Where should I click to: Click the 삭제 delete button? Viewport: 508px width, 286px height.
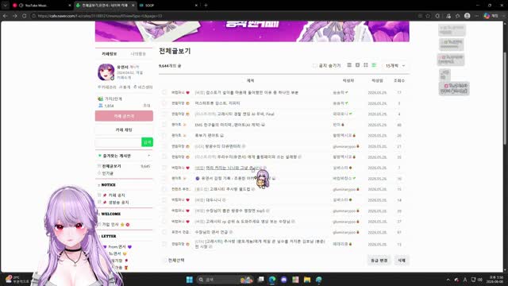(x=402, y=261)
